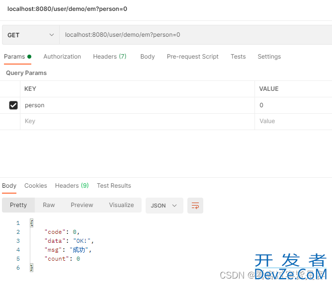View response Headers (9) tab
332x285 pixels.
[72, 186]
